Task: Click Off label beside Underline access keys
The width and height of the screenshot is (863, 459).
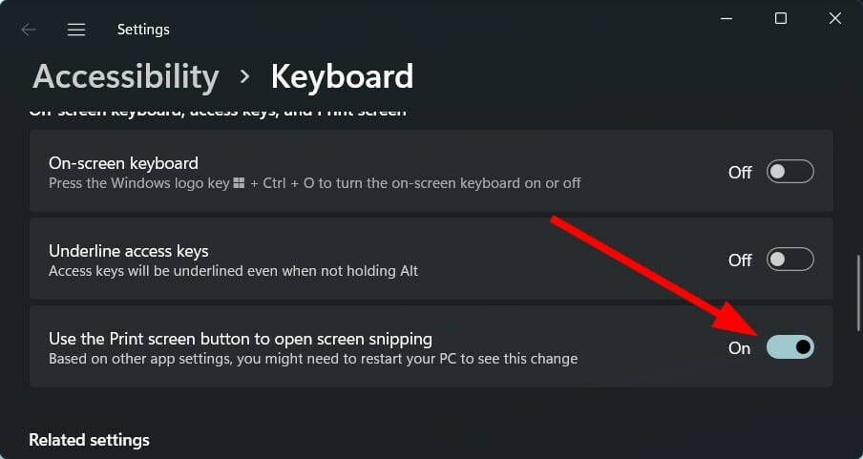Action: coord(740,260)
